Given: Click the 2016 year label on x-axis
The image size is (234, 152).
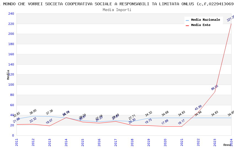Looking at the screenshot, I should click(x=99, y=142).
